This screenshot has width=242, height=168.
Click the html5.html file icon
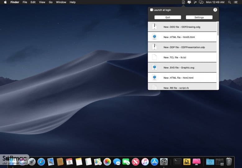[154, 37]
